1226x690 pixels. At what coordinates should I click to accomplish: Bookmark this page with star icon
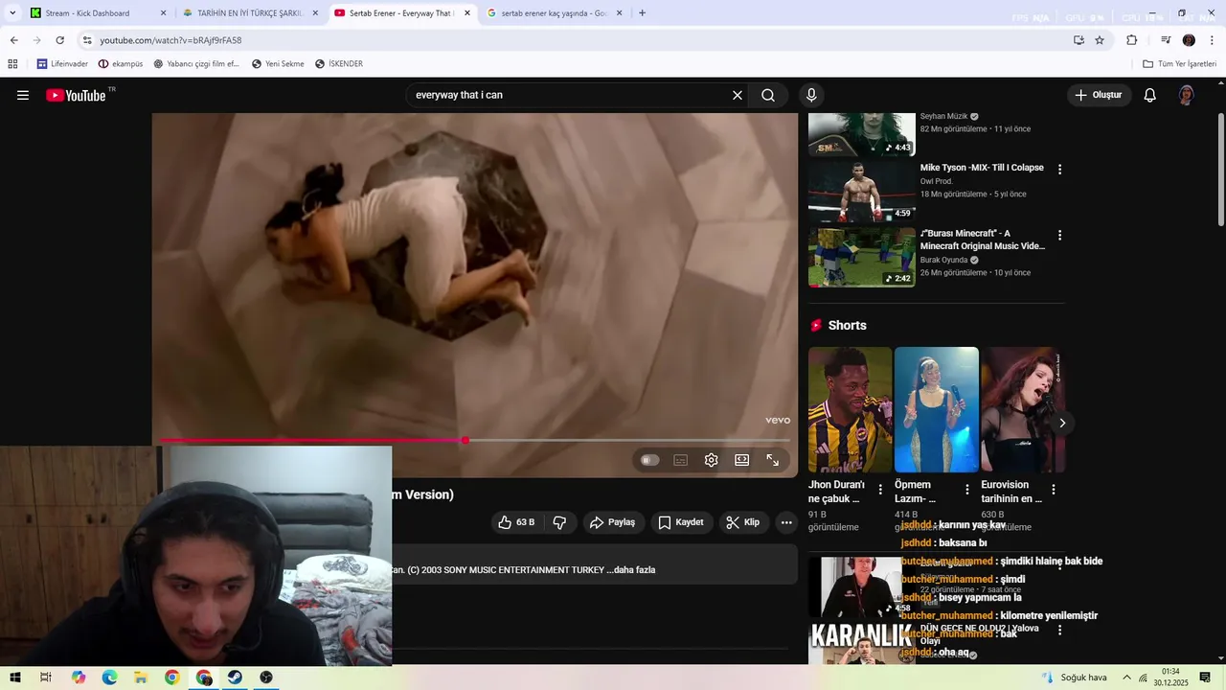coord(1100,40)
